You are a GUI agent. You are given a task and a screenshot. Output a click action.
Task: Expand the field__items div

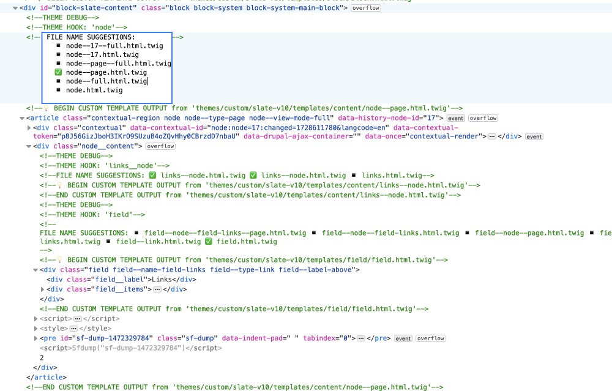click(x=42, y=289)
